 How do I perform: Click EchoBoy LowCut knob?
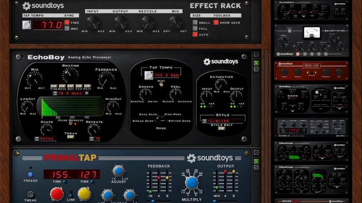[x=28, y=106]
